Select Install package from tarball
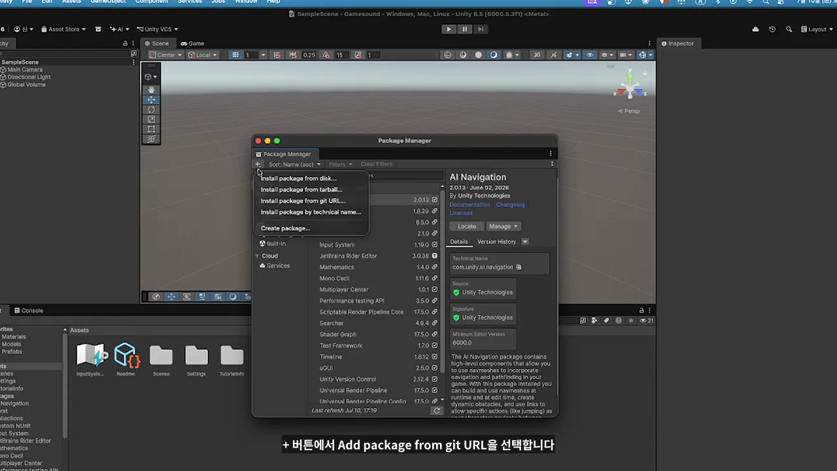Screen dimensions: 837x471 click(x=301, y=190)
